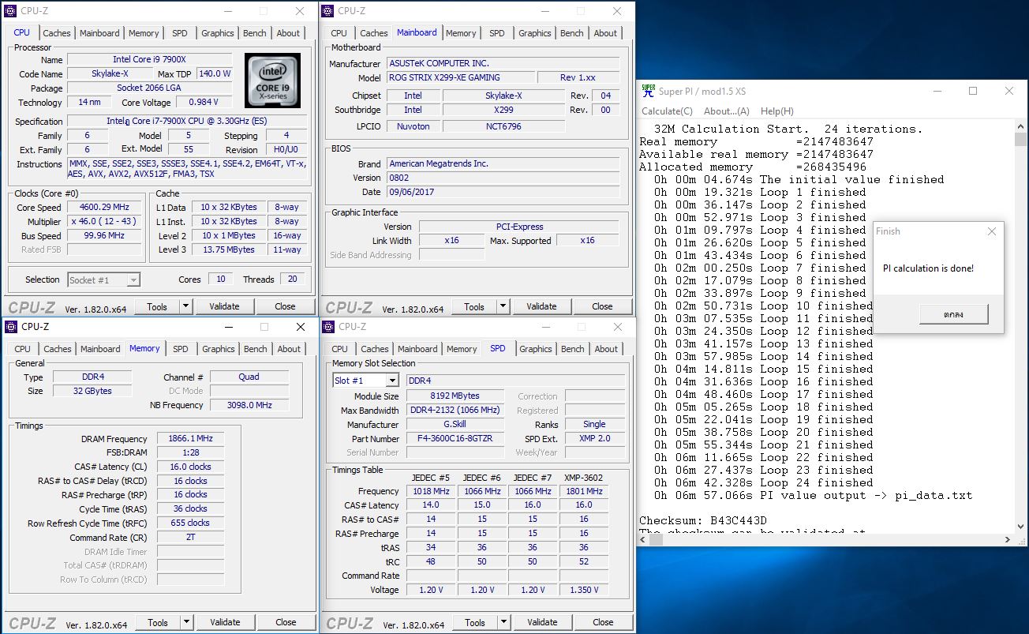Screen dimensions: 1029x634
Task: Switch to Caches tab in CPU window
Action: tap(57, 33)
